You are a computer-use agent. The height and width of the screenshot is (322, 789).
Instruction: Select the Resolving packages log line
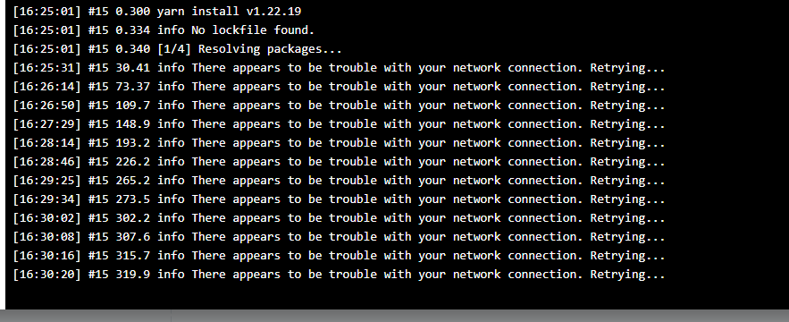[177, 49]
